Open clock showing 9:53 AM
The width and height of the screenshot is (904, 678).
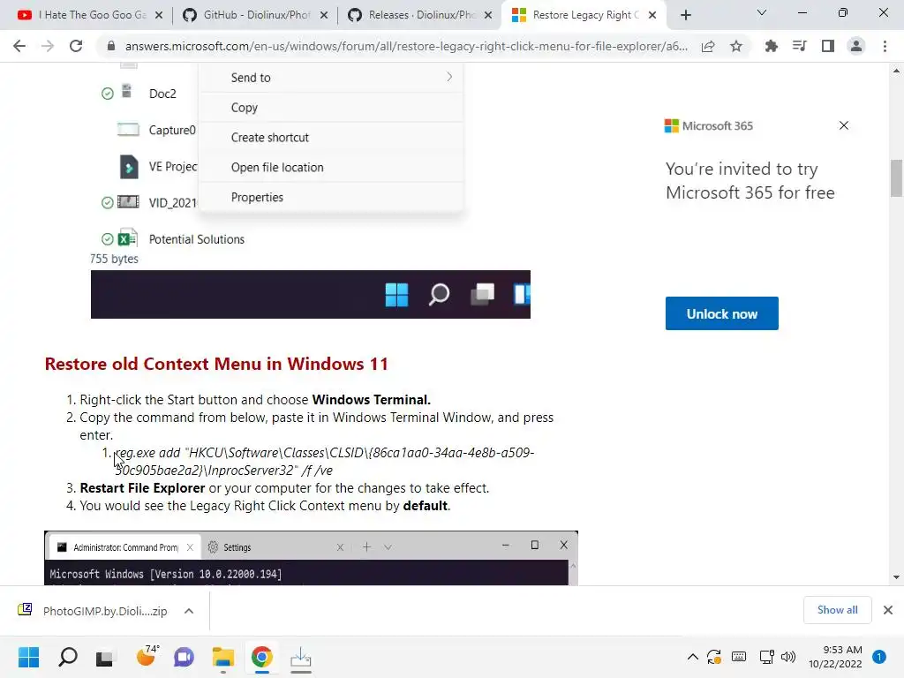click(835, 657)
